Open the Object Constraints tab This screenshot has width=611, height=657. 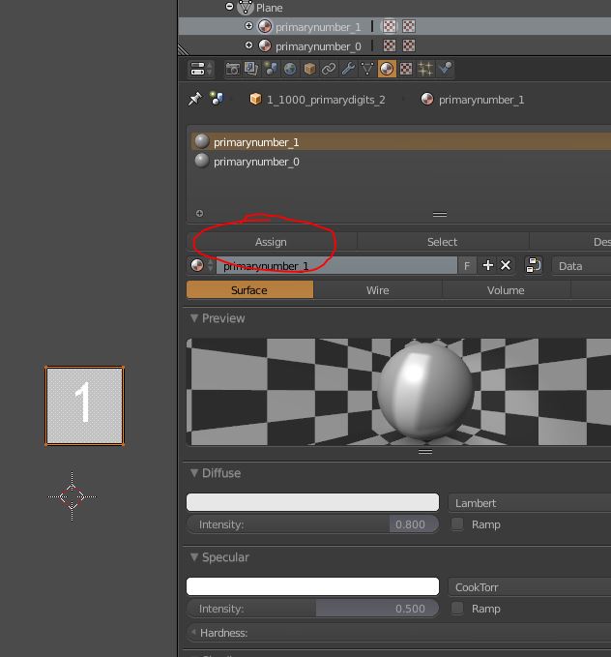coord(329,69)
